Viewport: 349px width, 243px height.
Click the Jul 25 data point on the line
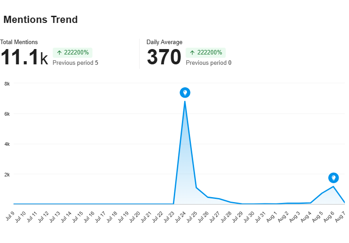click(196, 188)
